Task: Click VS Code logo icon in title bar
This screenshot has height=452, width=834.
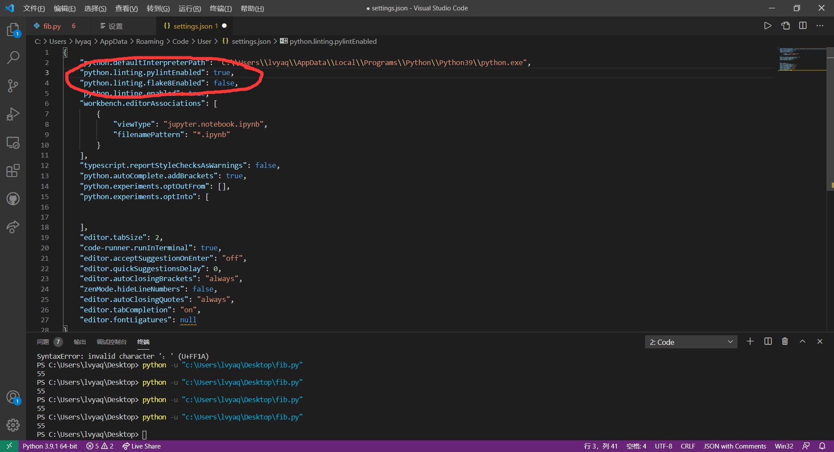Action: pos(10,8)
